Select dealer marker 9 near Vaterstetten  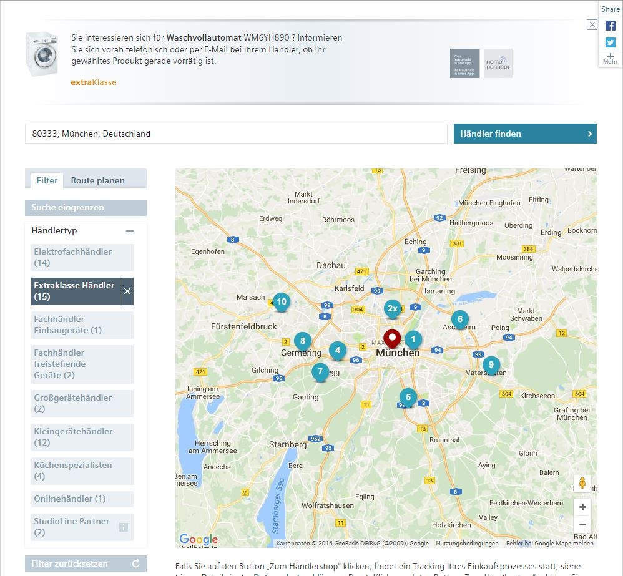491,366
